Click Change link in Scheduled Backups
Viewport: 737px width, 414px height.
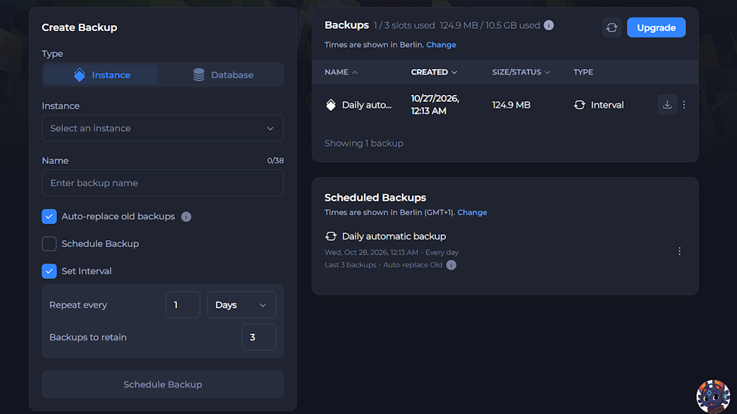(x=472, y=213)
